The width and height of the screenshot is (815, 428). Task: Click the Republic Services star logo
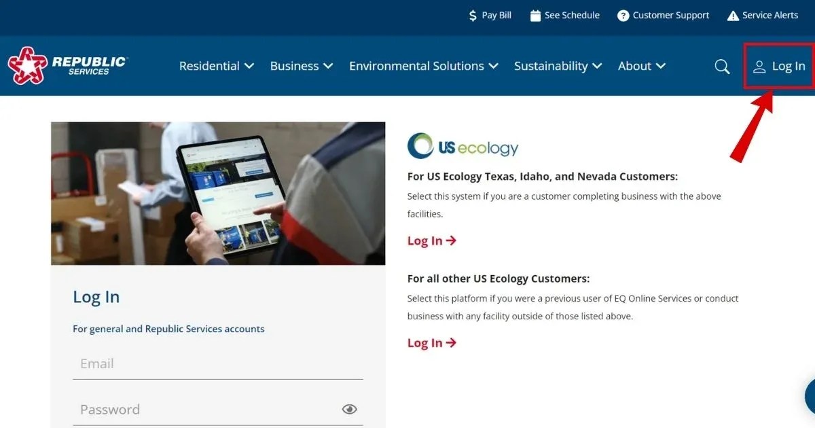point(28,65)
